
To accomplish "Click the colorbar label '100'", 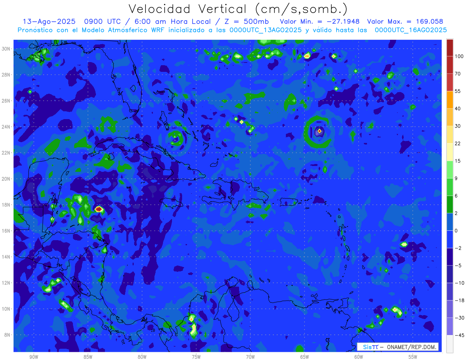I will pos(459,57).
